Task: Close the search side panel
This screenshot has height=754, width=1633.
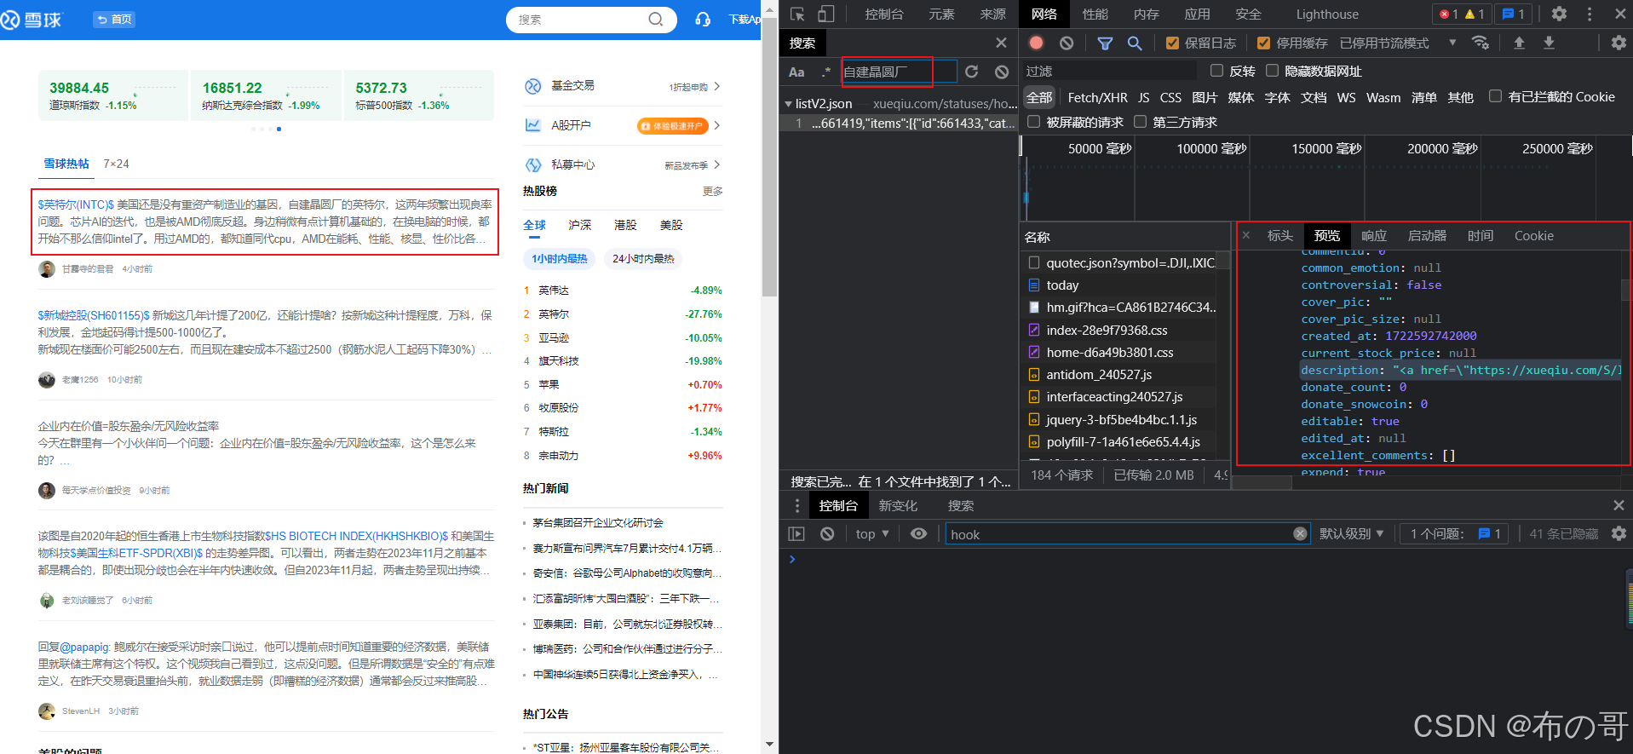Action: [x=1001, y=43]
